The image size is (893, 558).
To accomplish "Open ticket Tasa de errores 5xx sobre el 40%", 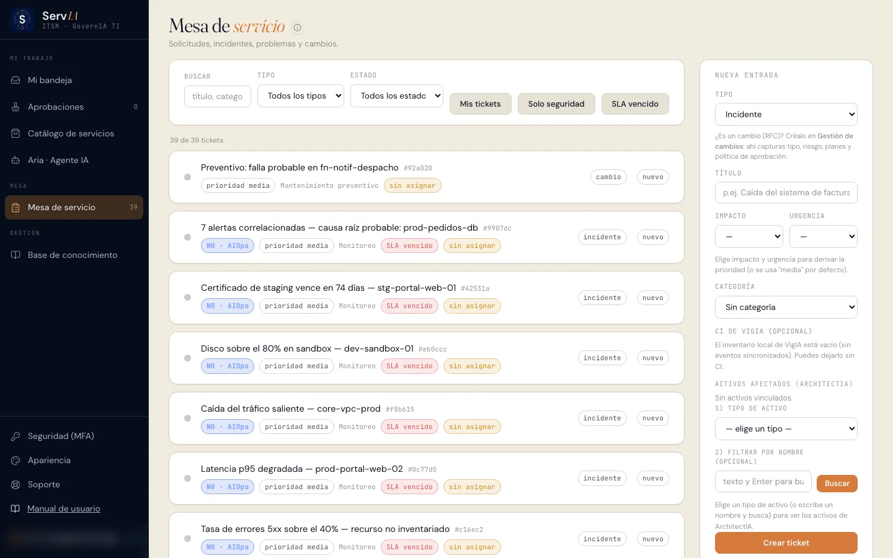I will pos(427,536).
